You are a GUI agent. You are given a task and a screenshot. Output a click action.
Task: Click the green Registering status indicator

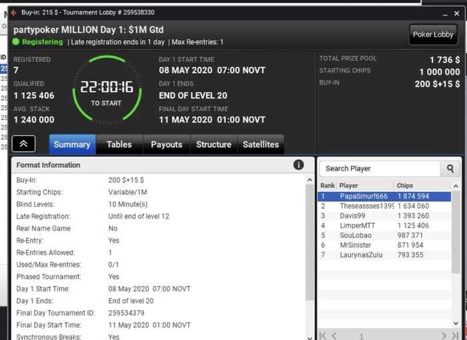click(16, 42)
